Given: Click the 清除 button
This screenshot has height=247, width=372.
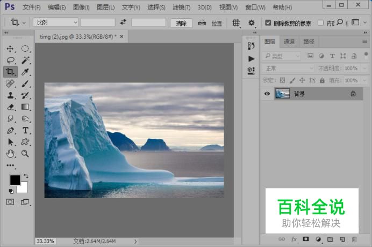Looking at the screenshot, I should 181,23.
